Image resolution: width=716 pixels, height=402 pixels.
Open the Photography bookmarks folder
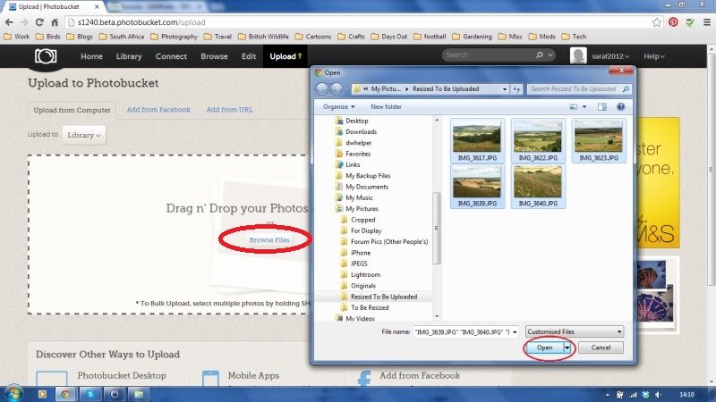[x=174, y=37]
